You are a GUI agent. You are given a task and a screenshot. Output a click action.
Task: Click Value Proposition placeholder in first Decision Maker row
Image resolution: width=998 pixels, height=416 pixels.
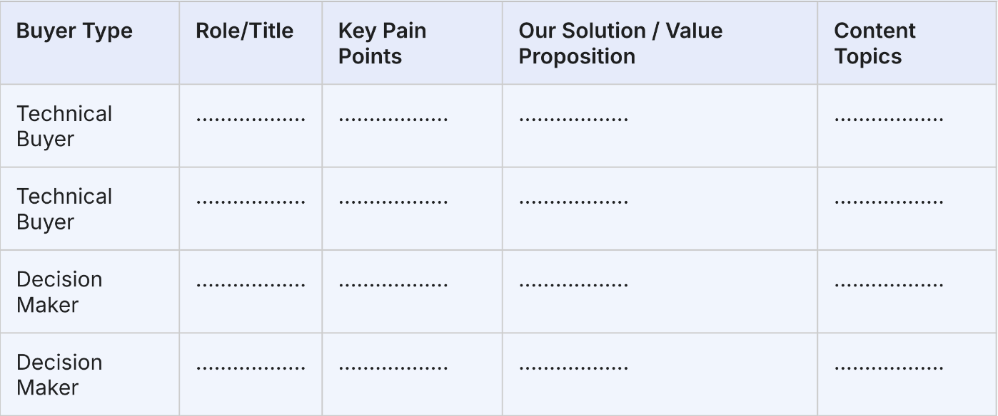tap(573, 284)
